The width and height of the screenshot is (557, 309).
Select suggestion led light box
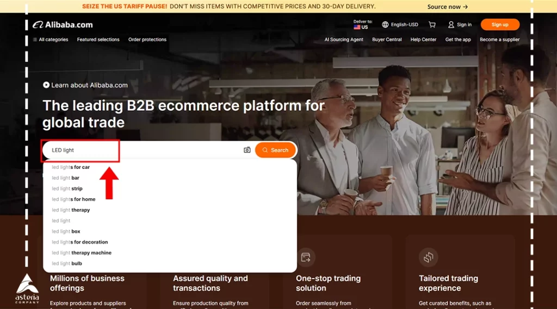(170, 231)
